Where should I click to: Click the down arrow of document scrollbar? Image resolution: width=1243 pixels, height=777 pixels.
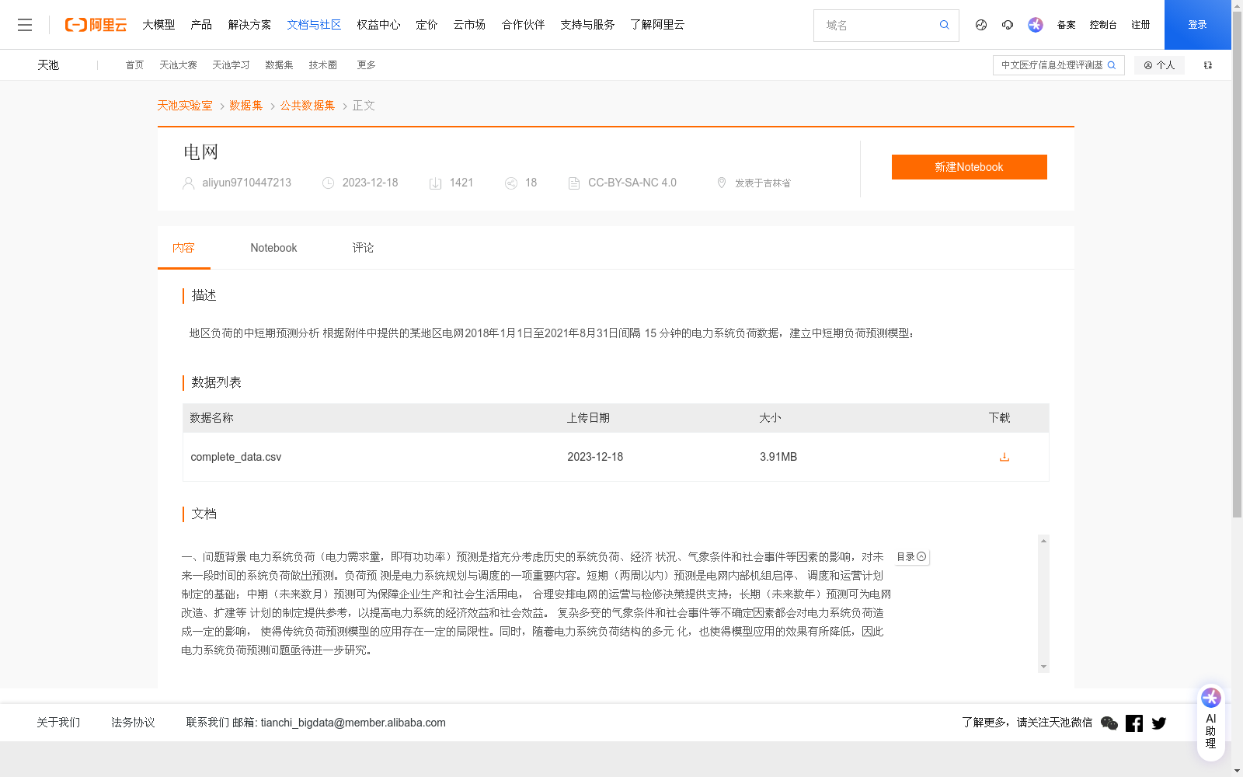(x=1044, y=667)
